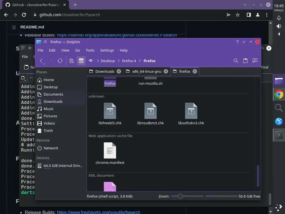Close the Downloads tab

tap(119, 71)
